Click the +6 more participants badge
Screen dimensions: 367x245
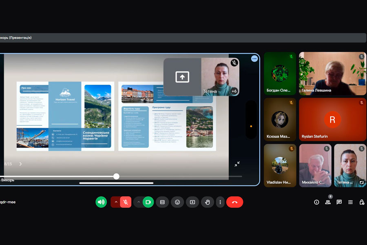click(234, 91)
